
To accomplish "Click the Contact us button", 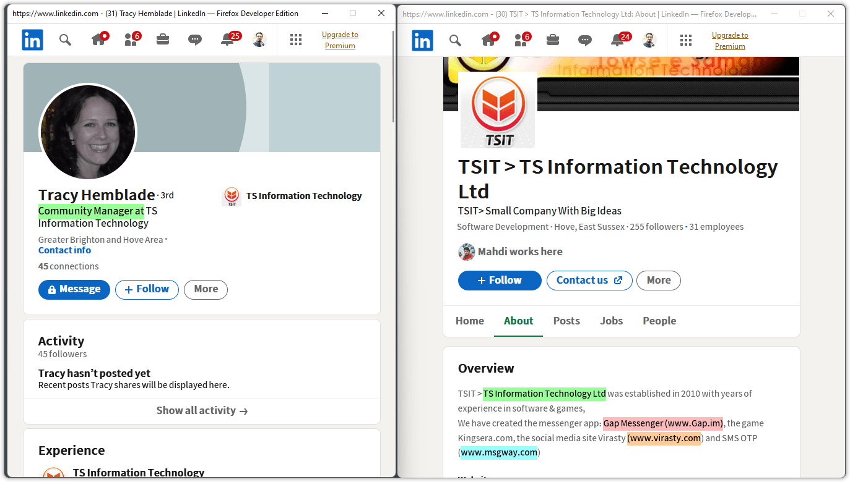I will point(589,281).
